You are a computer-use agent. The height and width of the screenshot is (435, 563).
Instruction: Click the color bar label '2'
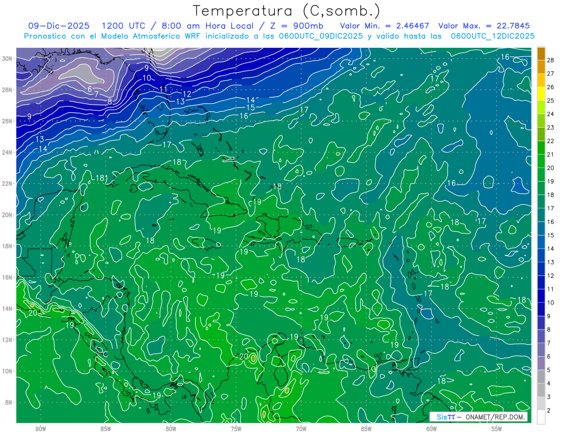click(549, 411)
